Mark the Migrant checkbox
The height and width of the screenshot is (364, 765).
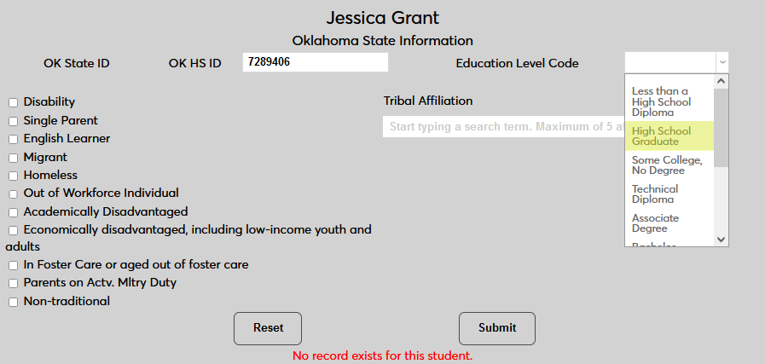click(13, 158)
